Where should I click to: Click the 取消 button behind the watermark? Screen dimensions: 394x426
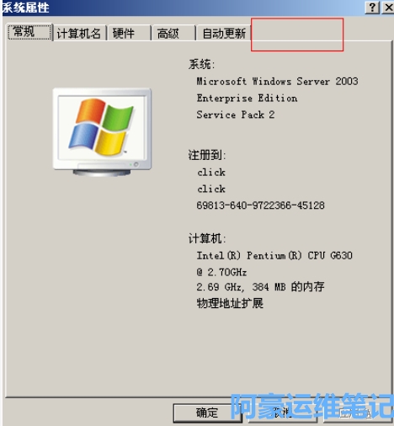click(x=283, y=413)
